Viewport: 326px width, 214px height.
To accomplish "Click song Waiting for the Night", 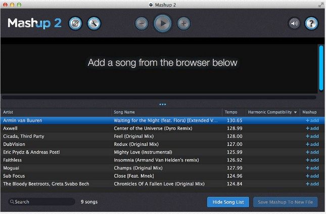I will (x=166, y=121).
